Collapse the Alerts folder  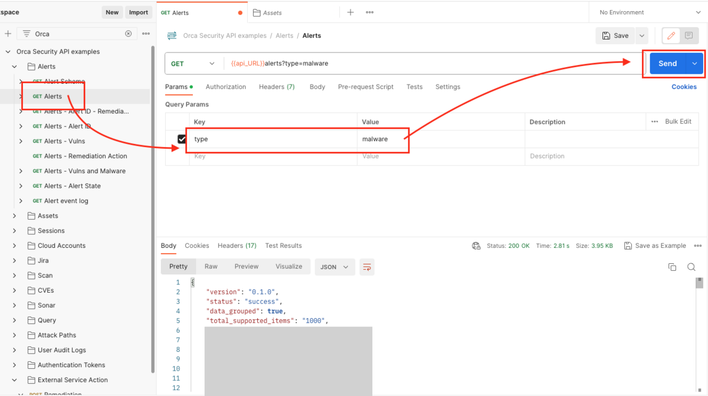(15, 67)
